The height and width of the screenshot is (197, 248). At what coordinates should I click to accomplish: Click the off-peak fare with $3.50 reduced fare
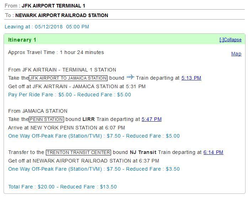[x=94, y=169]
